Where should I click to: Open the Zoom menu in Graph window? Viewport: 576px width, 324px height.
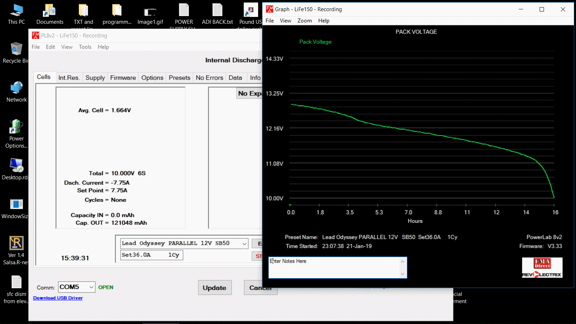coord(304,21)
